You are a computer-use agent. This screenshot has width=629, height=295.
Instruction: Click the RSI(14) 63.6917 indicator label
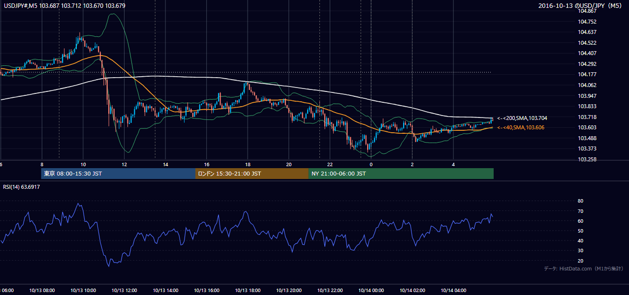coord(22,187)
